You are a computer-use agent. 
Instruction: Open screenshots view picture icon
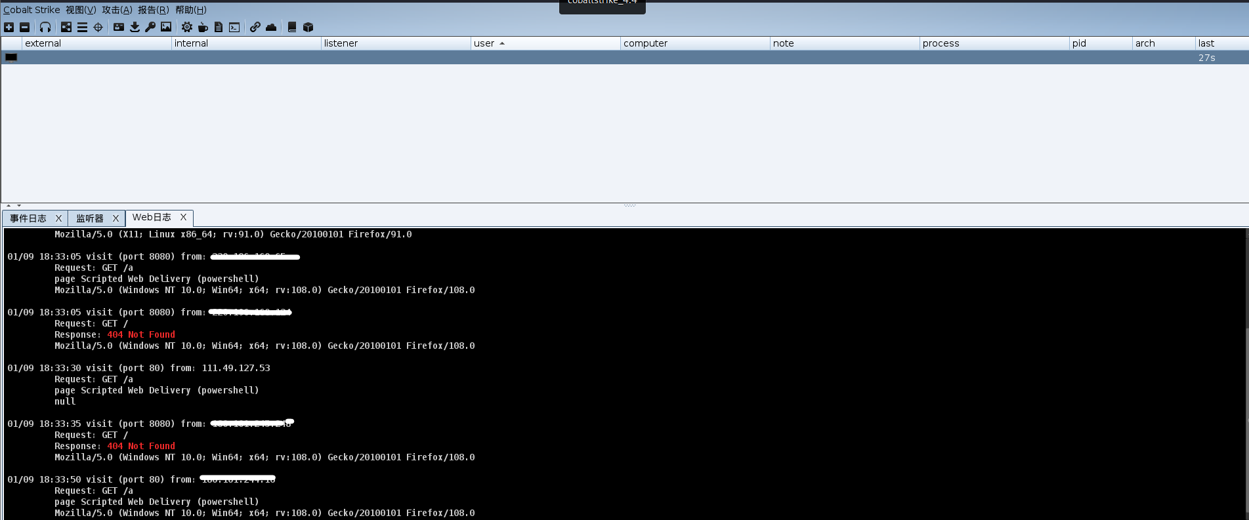pyautogui.click(x=166, y=27)
